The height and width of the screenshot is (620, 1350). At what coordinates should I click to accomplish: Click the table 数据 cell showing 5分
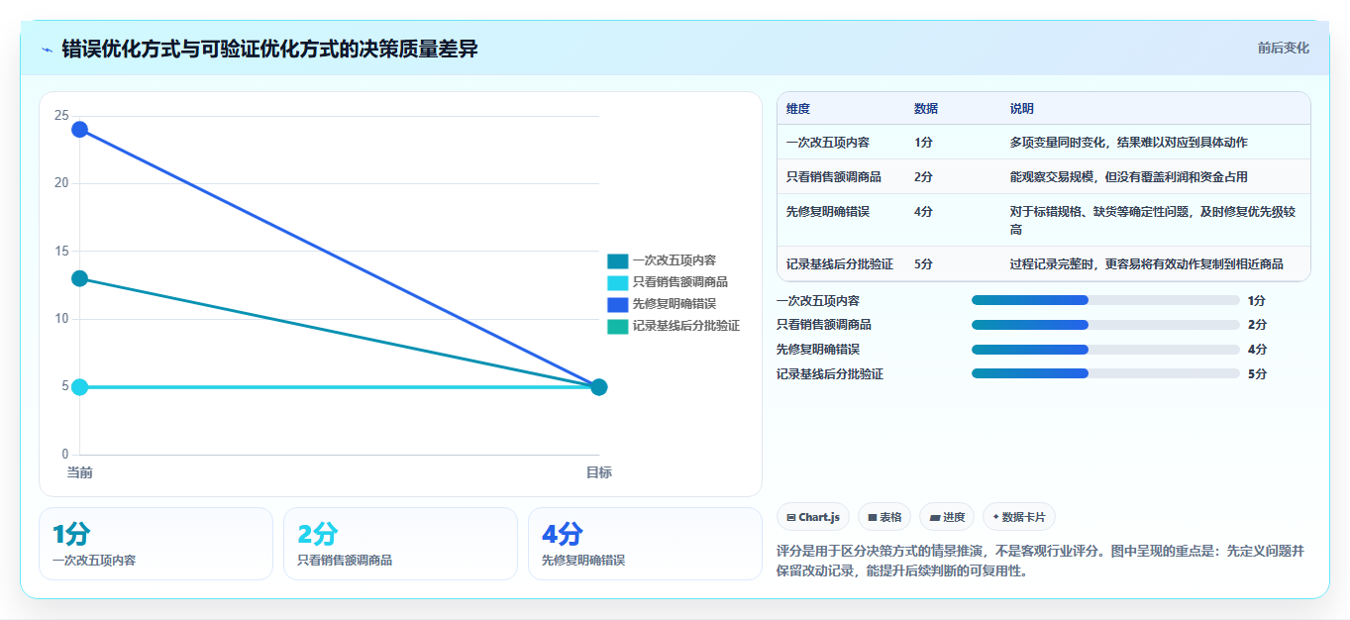923,264
